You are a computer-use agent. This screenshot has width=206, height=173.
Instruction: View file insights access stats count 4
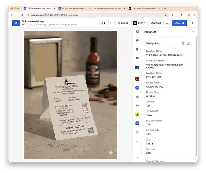click(x=103, y=23)
